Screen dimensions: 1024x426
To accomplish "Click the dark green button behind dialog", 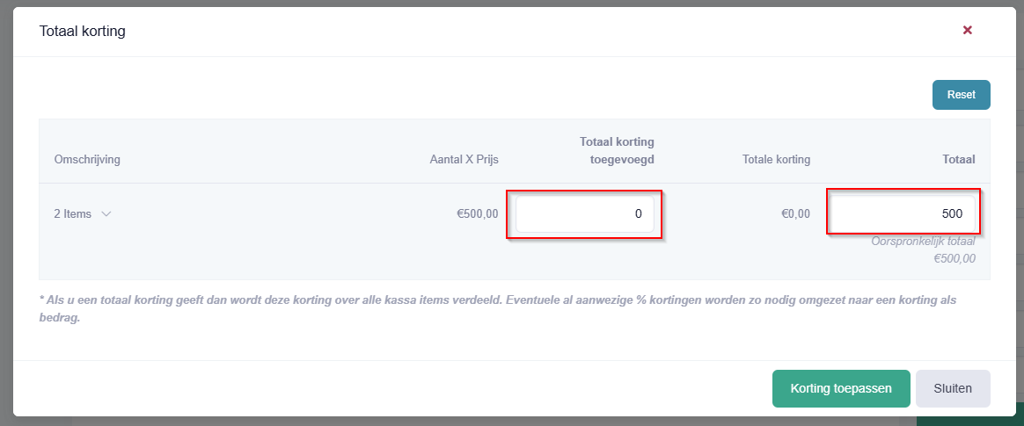I will tap(969, 422).
